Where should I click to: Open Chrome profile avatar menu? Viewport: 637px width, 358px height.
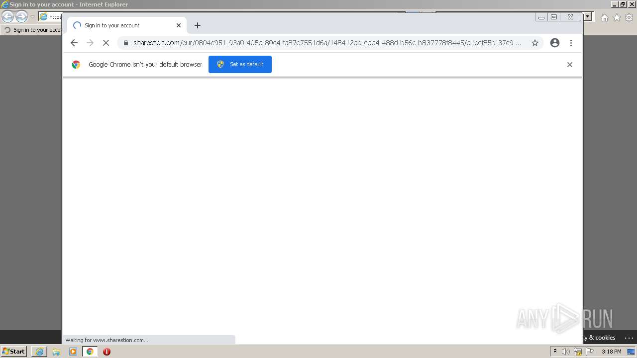[555, 43]
